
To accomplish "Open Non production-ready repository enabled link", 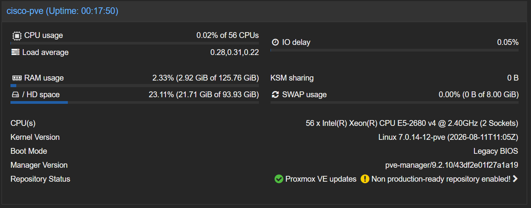I will coord(441,179).
